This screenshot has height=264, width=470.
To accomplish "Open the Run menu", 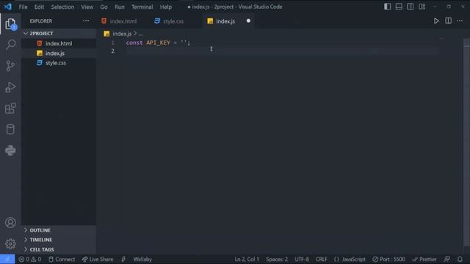I will pyautogui.click(x=119, y=7).
